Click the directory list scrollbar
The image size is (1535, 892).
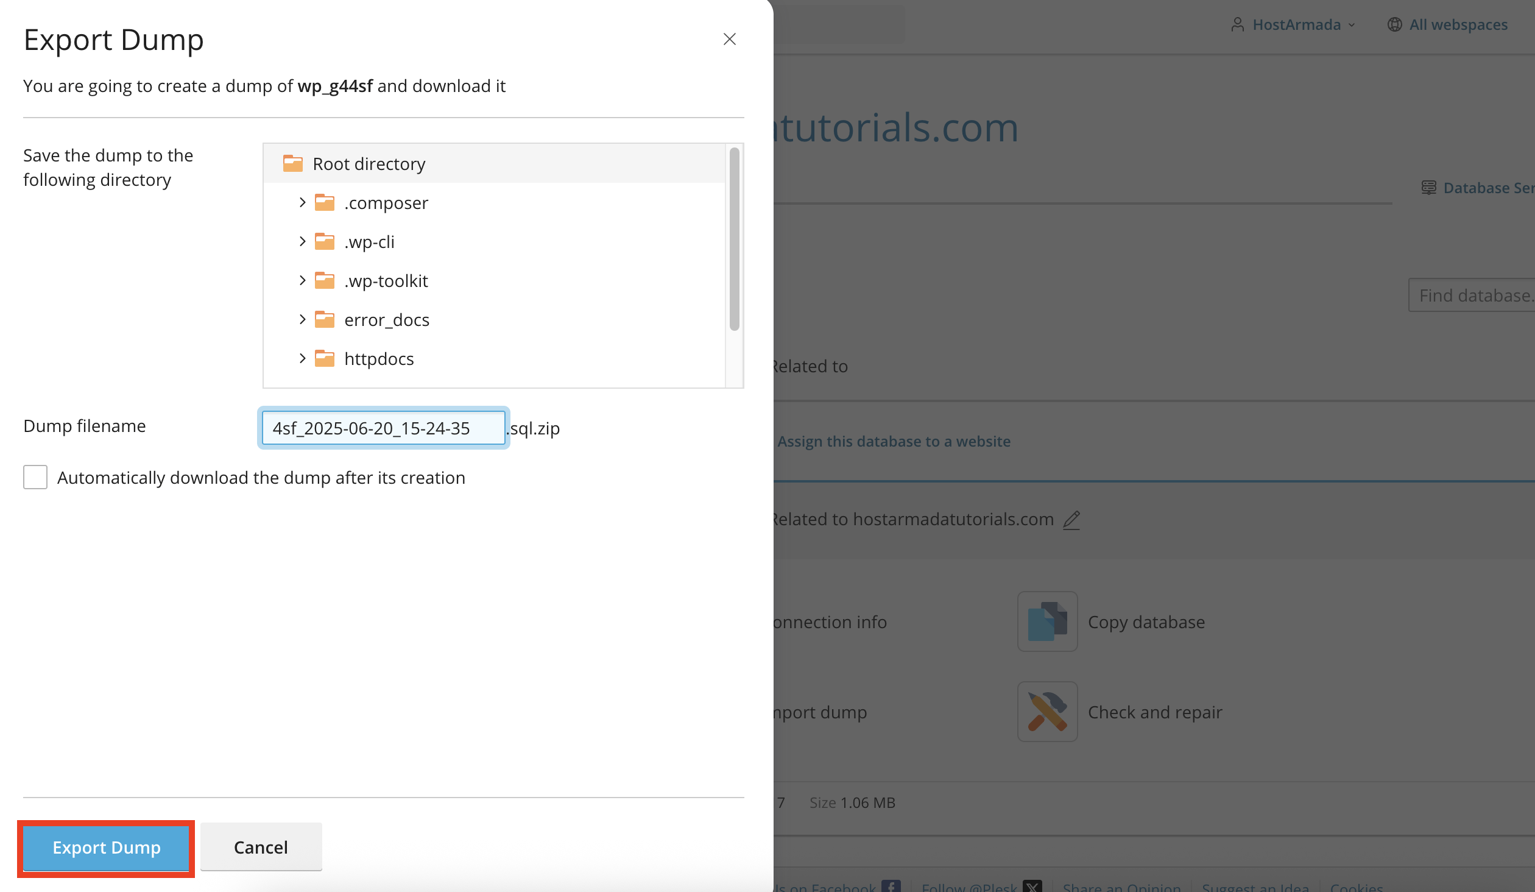coord(734,238)
